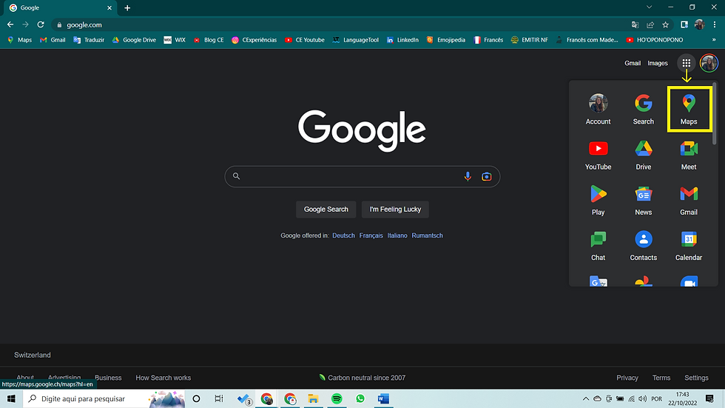The height and width of the screenshot is (408, 725).
Task: Switch Google language to Rumantsch
Action: [428, 235]
